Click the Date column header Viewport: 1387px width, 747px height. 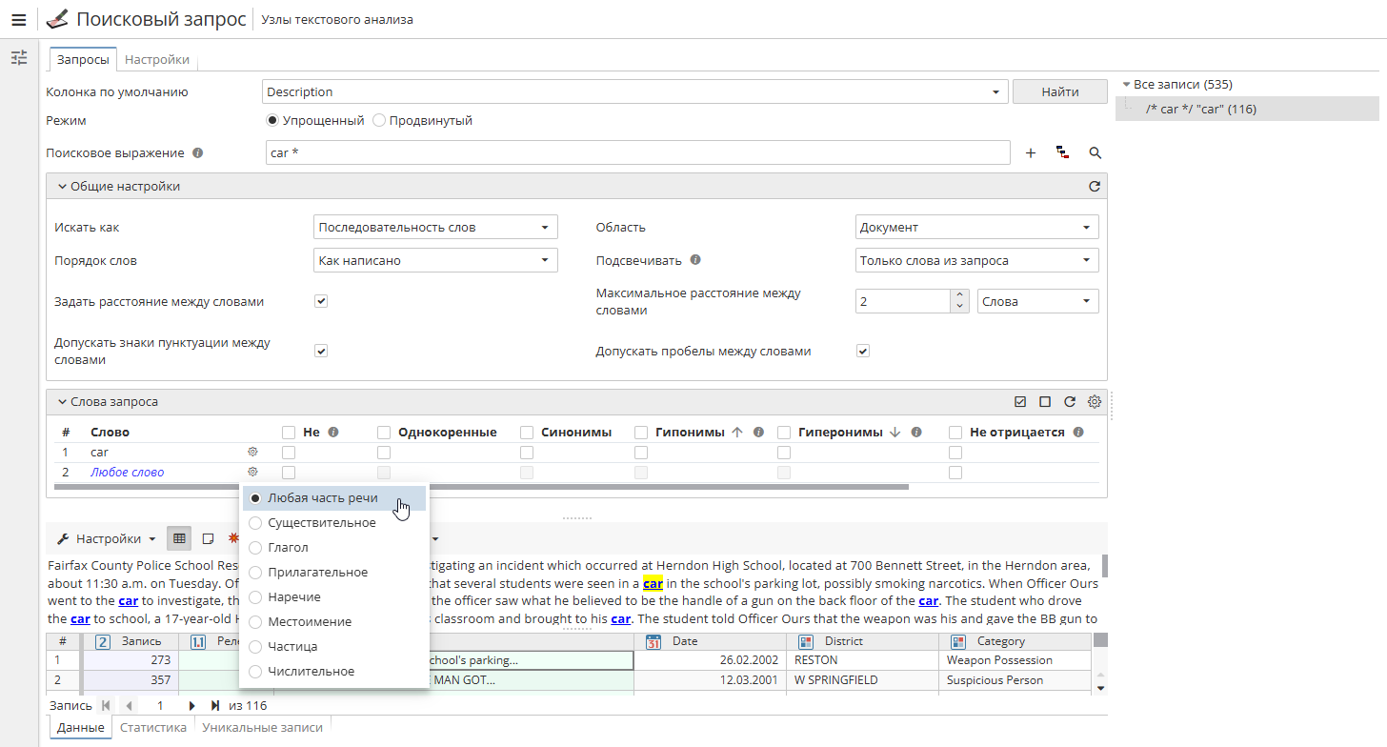pos(710,641)
